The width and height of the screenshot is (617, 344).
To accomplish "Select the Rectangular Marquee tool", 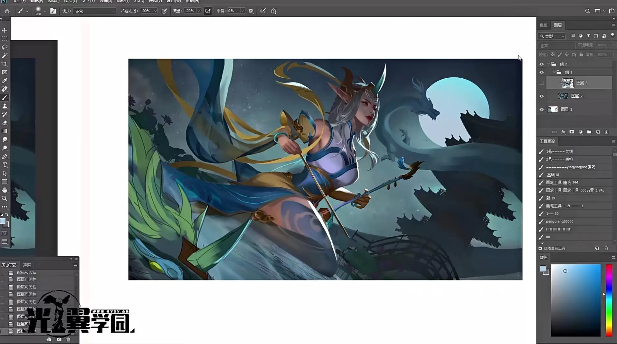I will click(x=5, y=38).
